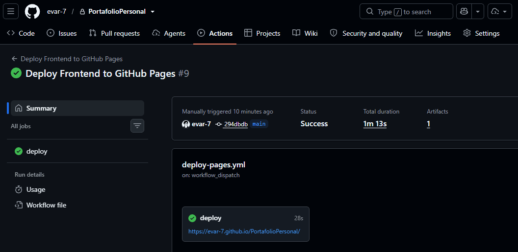Switch to the Code tab
This screenshot has width=518, height=252.
(21, 33)
